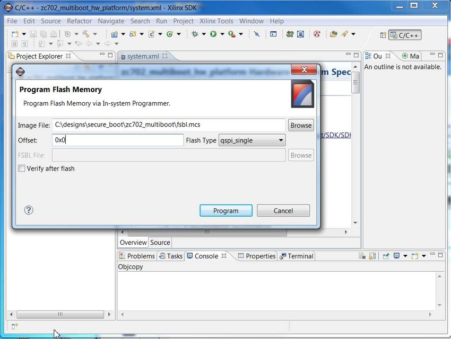Select the C/C++ perspective button
Viewport: 451px width, 339px height.
coord(405,35)
